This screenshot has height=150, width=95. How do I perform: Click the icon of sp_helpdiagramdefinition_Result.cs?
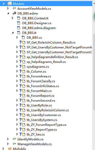(22, 57)
